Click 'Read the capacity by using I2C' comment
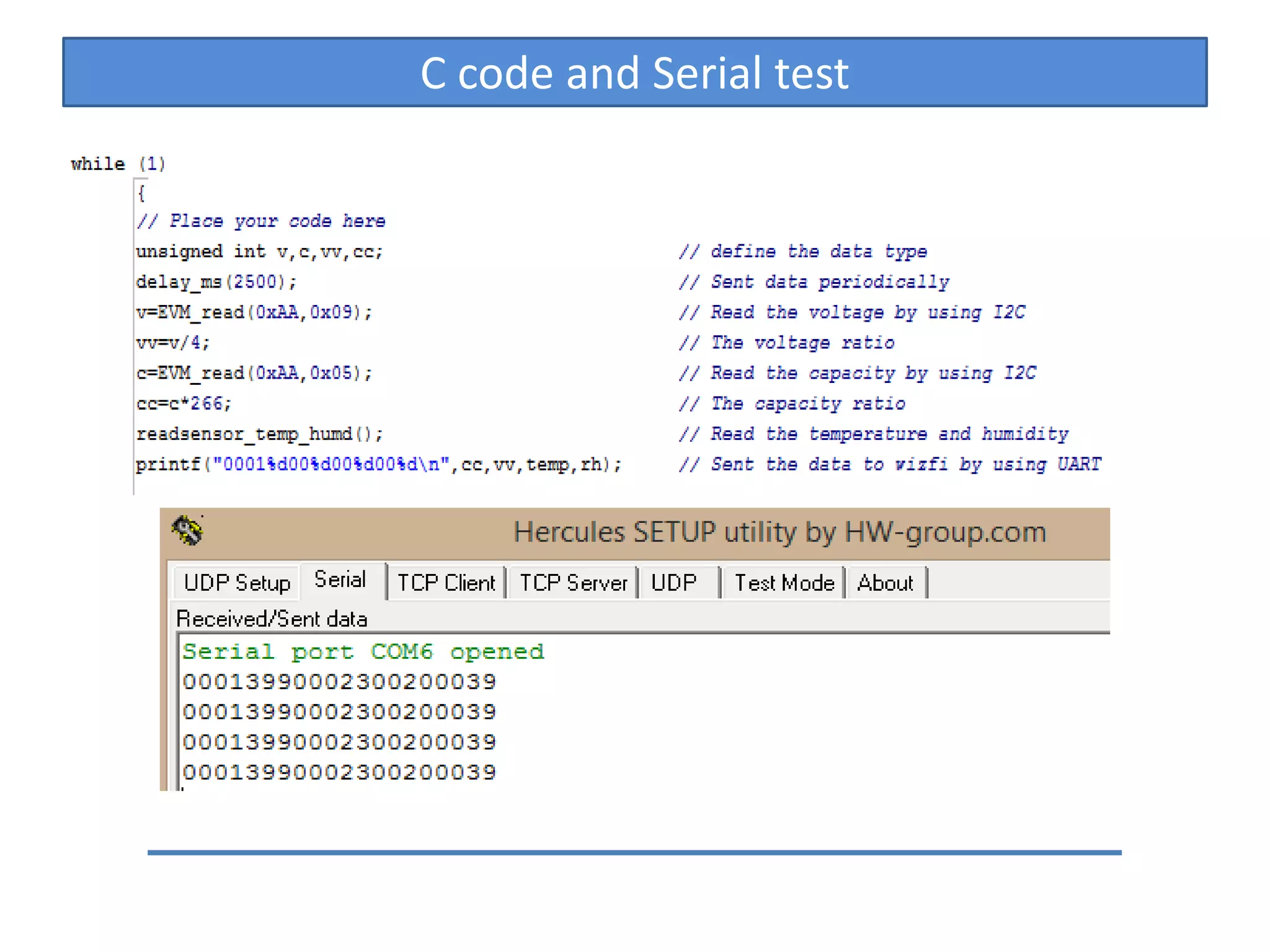This screenshot has width=1270, height=952. tap(858, 372)
